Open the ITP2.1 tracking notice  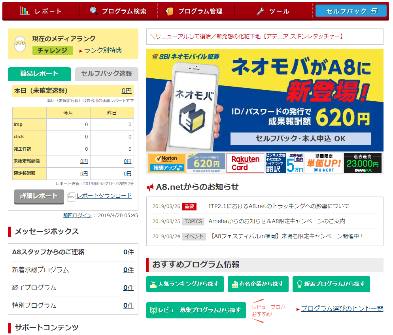point(279,206)
